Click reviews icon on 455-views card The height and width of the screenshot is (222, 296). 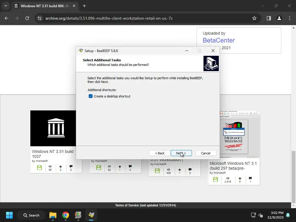click(190, 169)
